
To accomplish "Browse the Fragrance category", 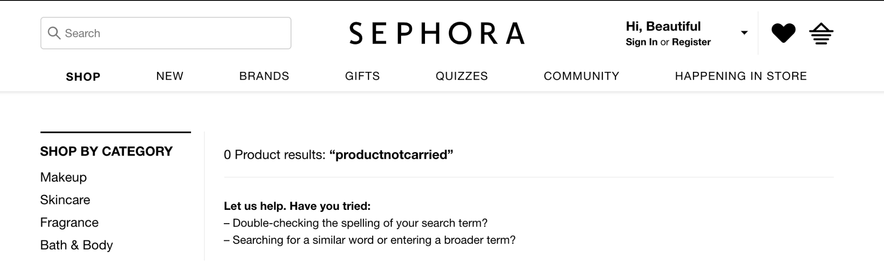I will click(x=69, y=223).
